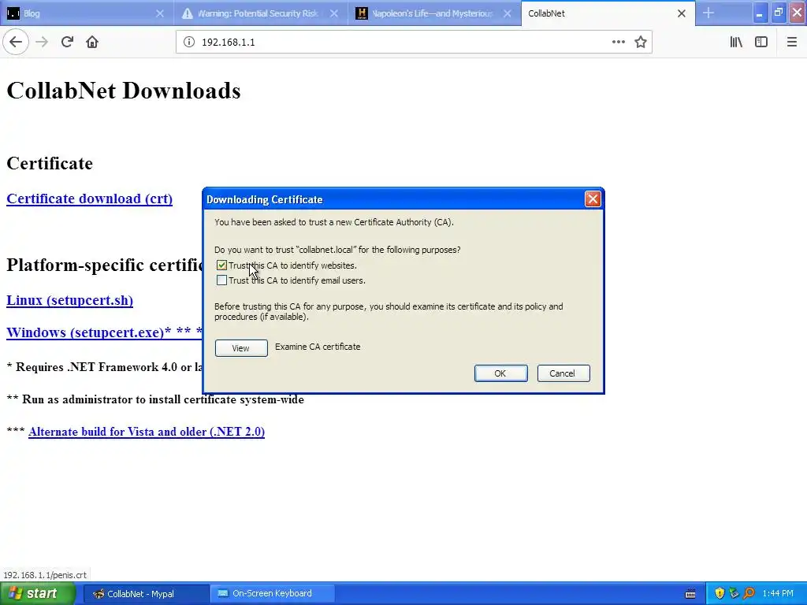Click the security shield tray icon
Screen dimensions: 807x605
tap(720, 593)
